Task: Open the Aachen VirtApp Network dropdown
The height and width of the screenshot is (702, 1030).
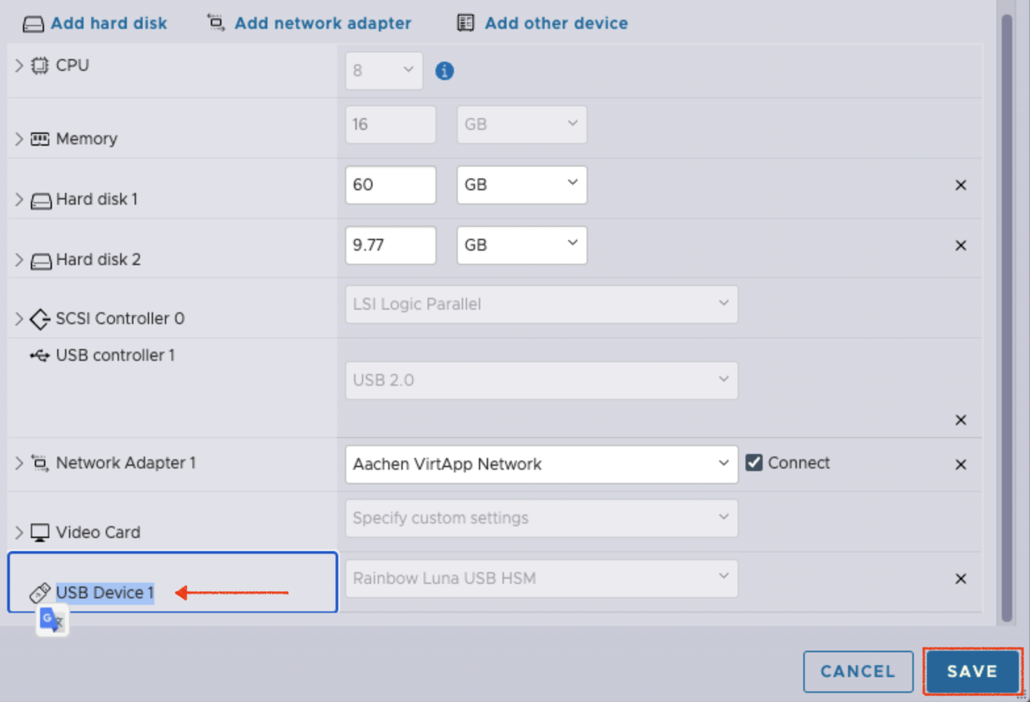Action: tap(541, 464)
